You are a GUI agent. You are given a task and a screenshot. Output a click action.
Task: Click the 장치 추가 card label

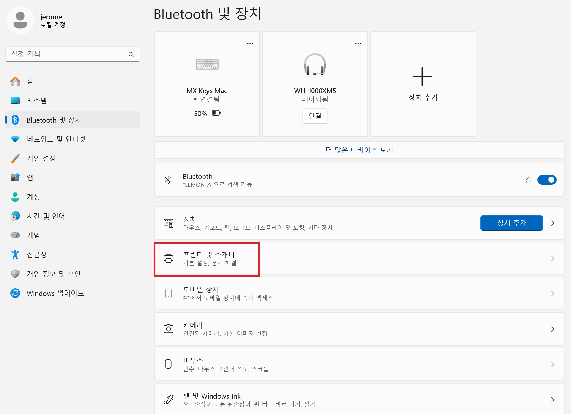(423, 97)
